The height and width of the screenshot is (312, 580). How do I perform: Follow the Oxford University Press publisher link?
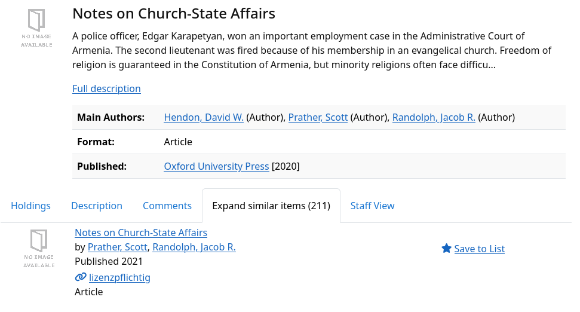click(216, 166)
